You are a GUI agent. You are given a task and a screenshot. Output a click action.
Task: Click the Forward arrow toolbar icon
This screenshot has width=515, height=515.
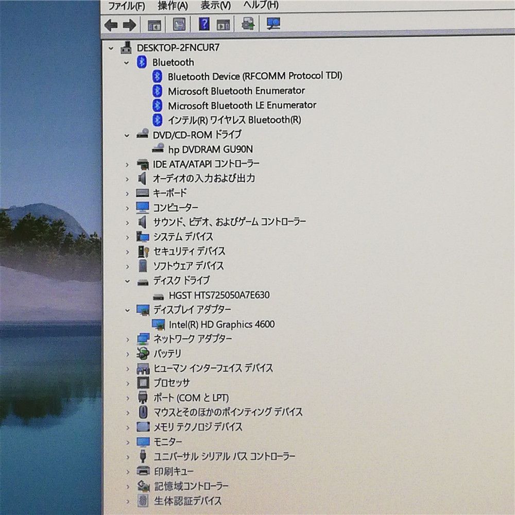[129, 25]
